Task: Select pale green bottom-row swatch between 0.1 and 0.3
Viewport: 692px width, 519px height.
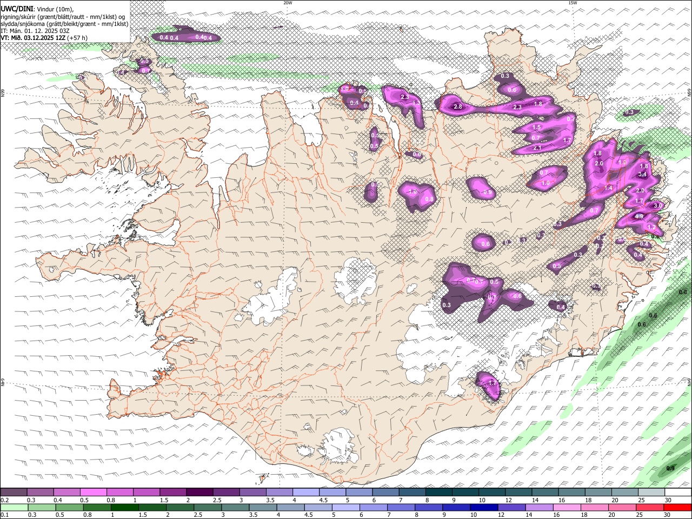Action: pos(14,507)
